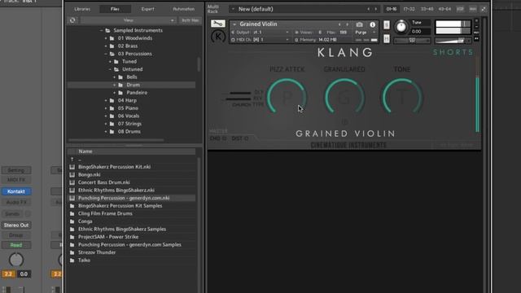521x293 pixels.
Task: Open the KSP multi script editor button
Action: (460, 9)
